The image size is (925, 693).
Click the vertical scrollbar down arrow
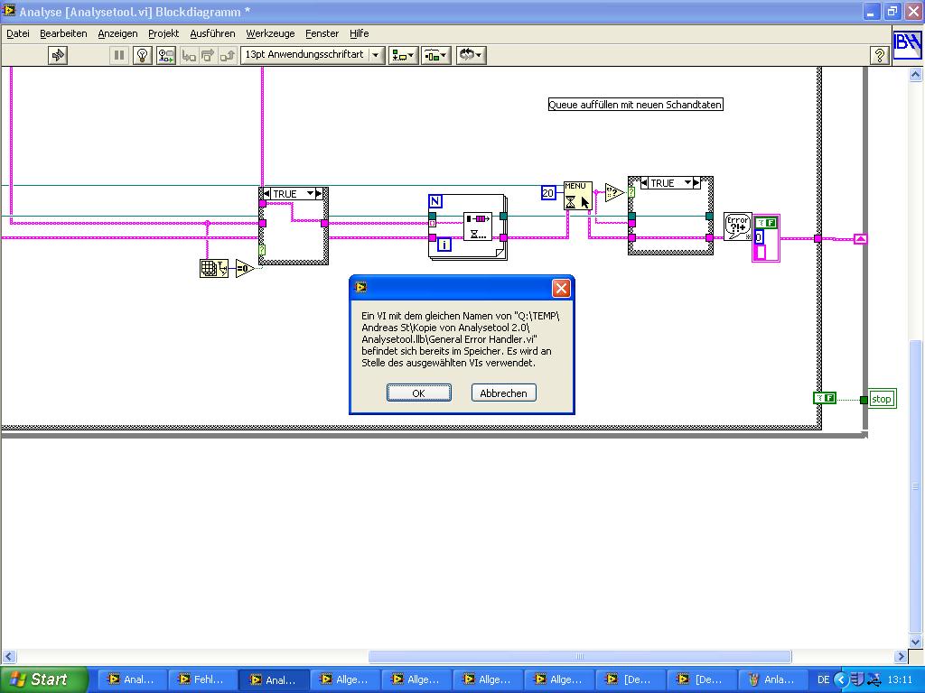(x=916, y=642)
